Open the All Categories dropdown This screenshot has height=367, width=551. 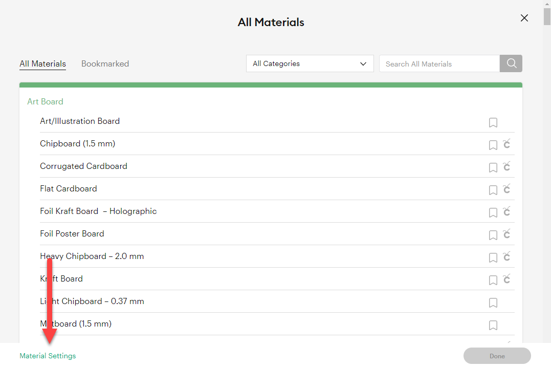pos(310,63)
